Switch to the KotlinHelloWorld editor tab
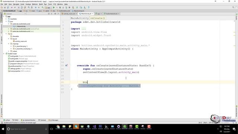Screen dimensions: 238x134 (112, 14)
